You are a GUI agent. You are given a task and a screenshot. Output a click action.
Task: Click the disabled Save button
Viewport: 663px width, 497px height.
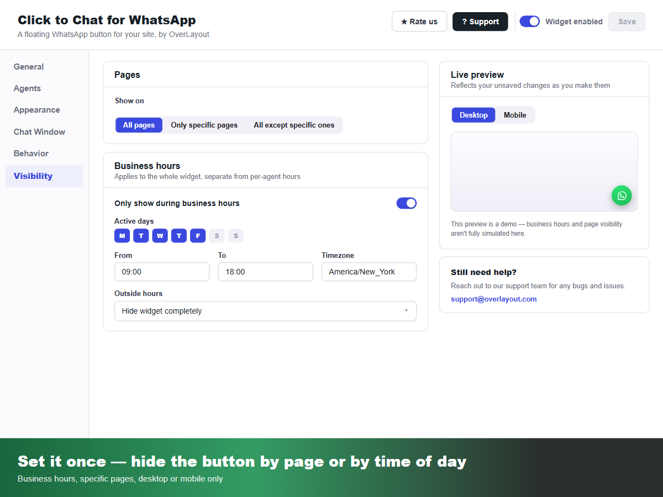[627, 22]
